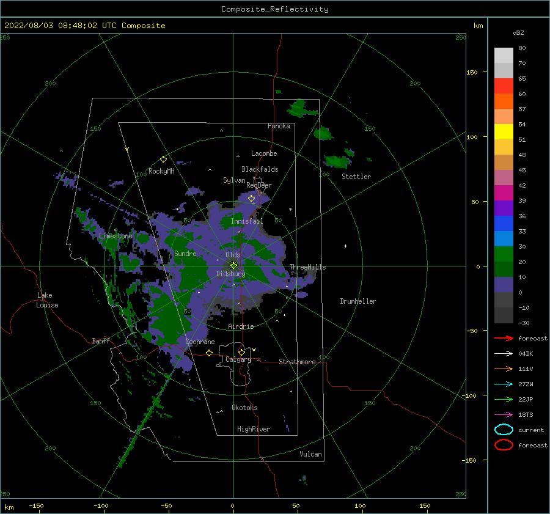Click the 150 label on right km axis
The image size is (550, 514).
(472, 72)
